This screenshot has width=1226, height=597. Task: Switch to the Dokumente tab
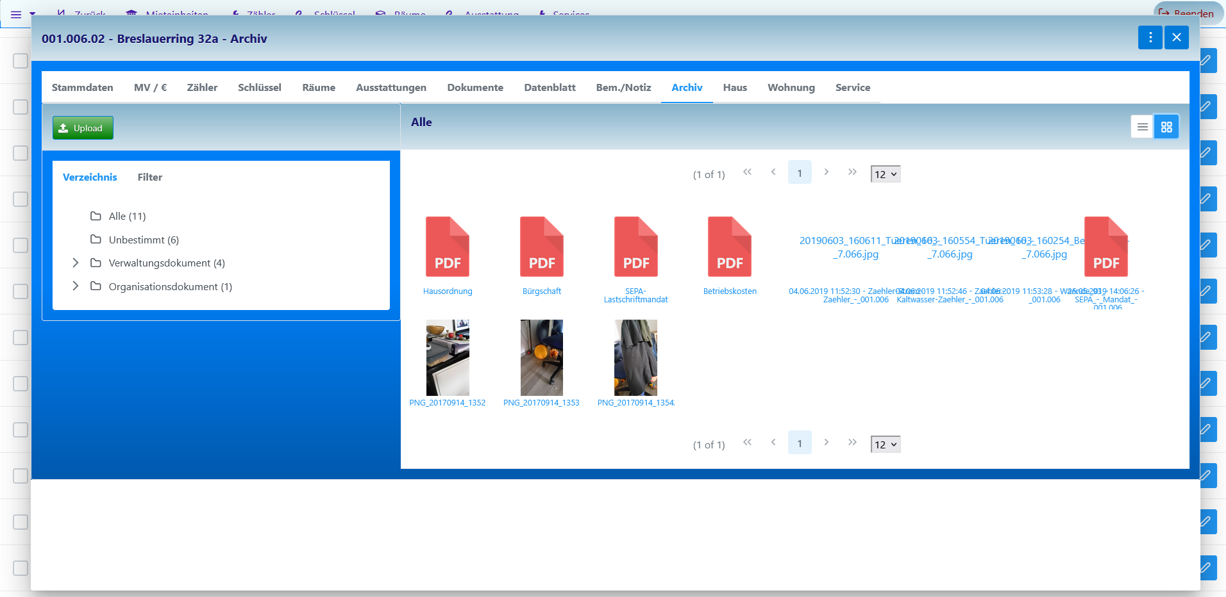pyautogui.click(x=475, y=88)
